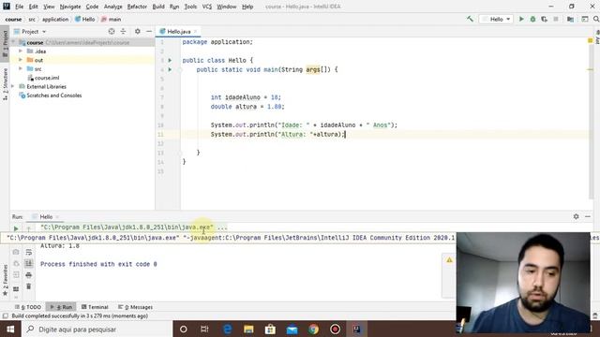The height and width of the screenshot is (337, 600).
Task: Click yellow inspection indicator at editor top-right
Action: pyautogui.click(x=590, y=40)
